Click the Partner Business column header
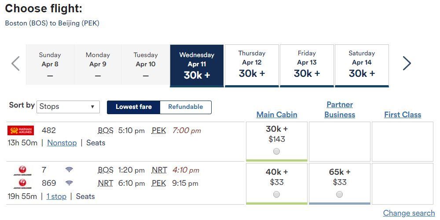This screenshot has width=440, height=220. click(x=340, y=109)
